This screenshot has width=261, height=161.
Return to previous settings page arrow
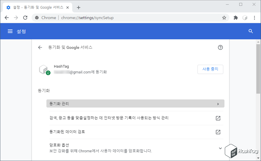point(40,47)
